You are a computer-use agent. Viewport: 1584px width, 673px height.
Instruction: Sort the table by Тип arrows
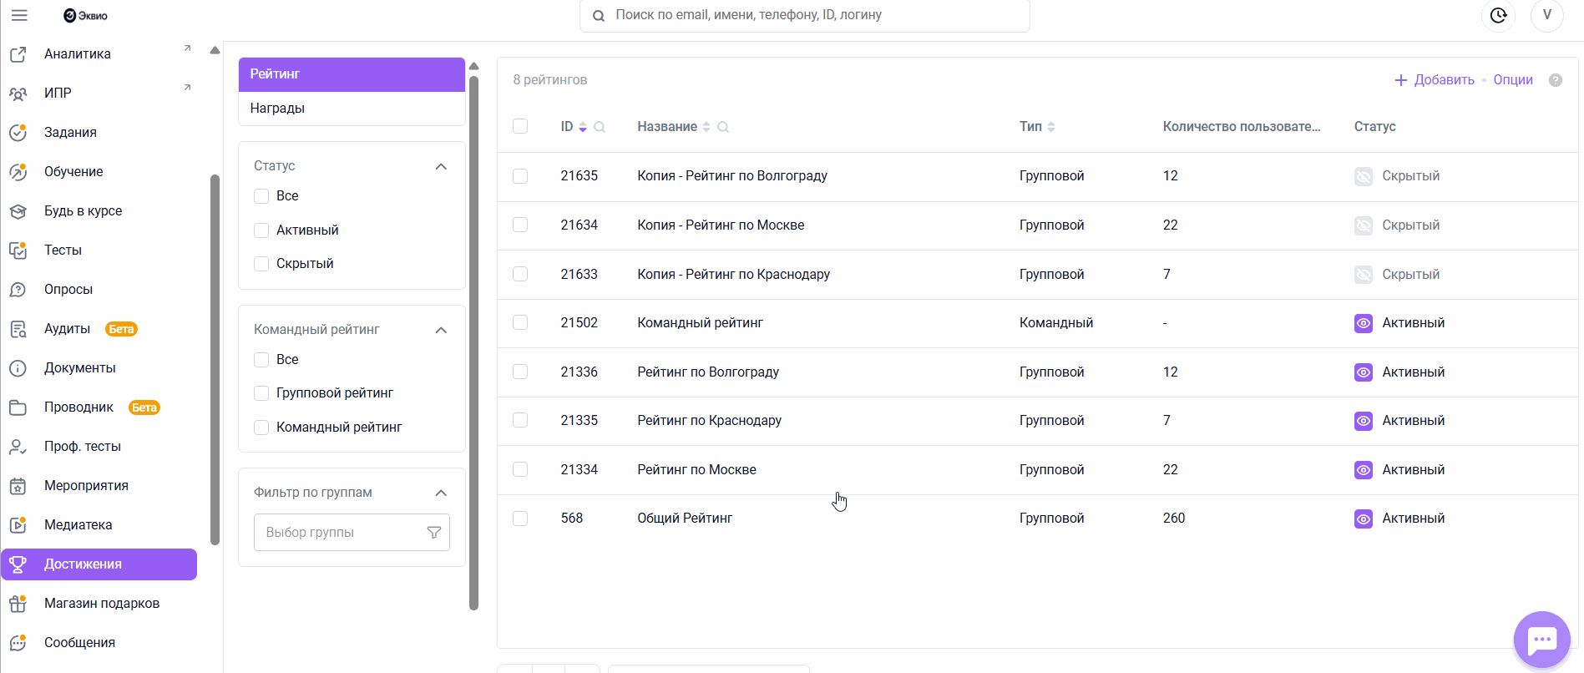coord(1051,127)
